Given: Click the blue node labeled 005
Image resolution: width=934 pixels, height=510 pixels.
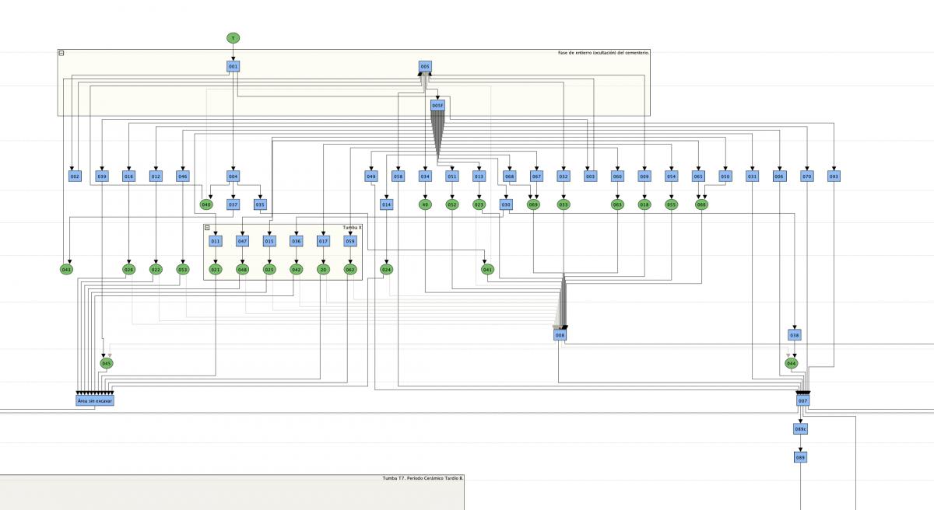Looking at the screenshot, I should tap(425, 67).
